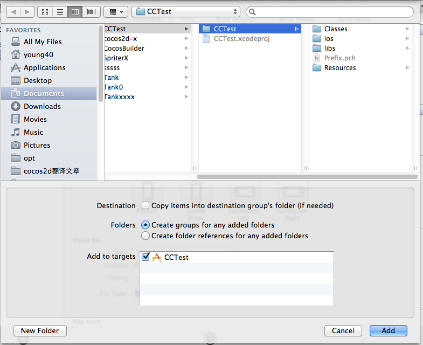Viewport: 423px width, 345px height.
Task: Open the Classes folder
Action: [x=360, y=29]
